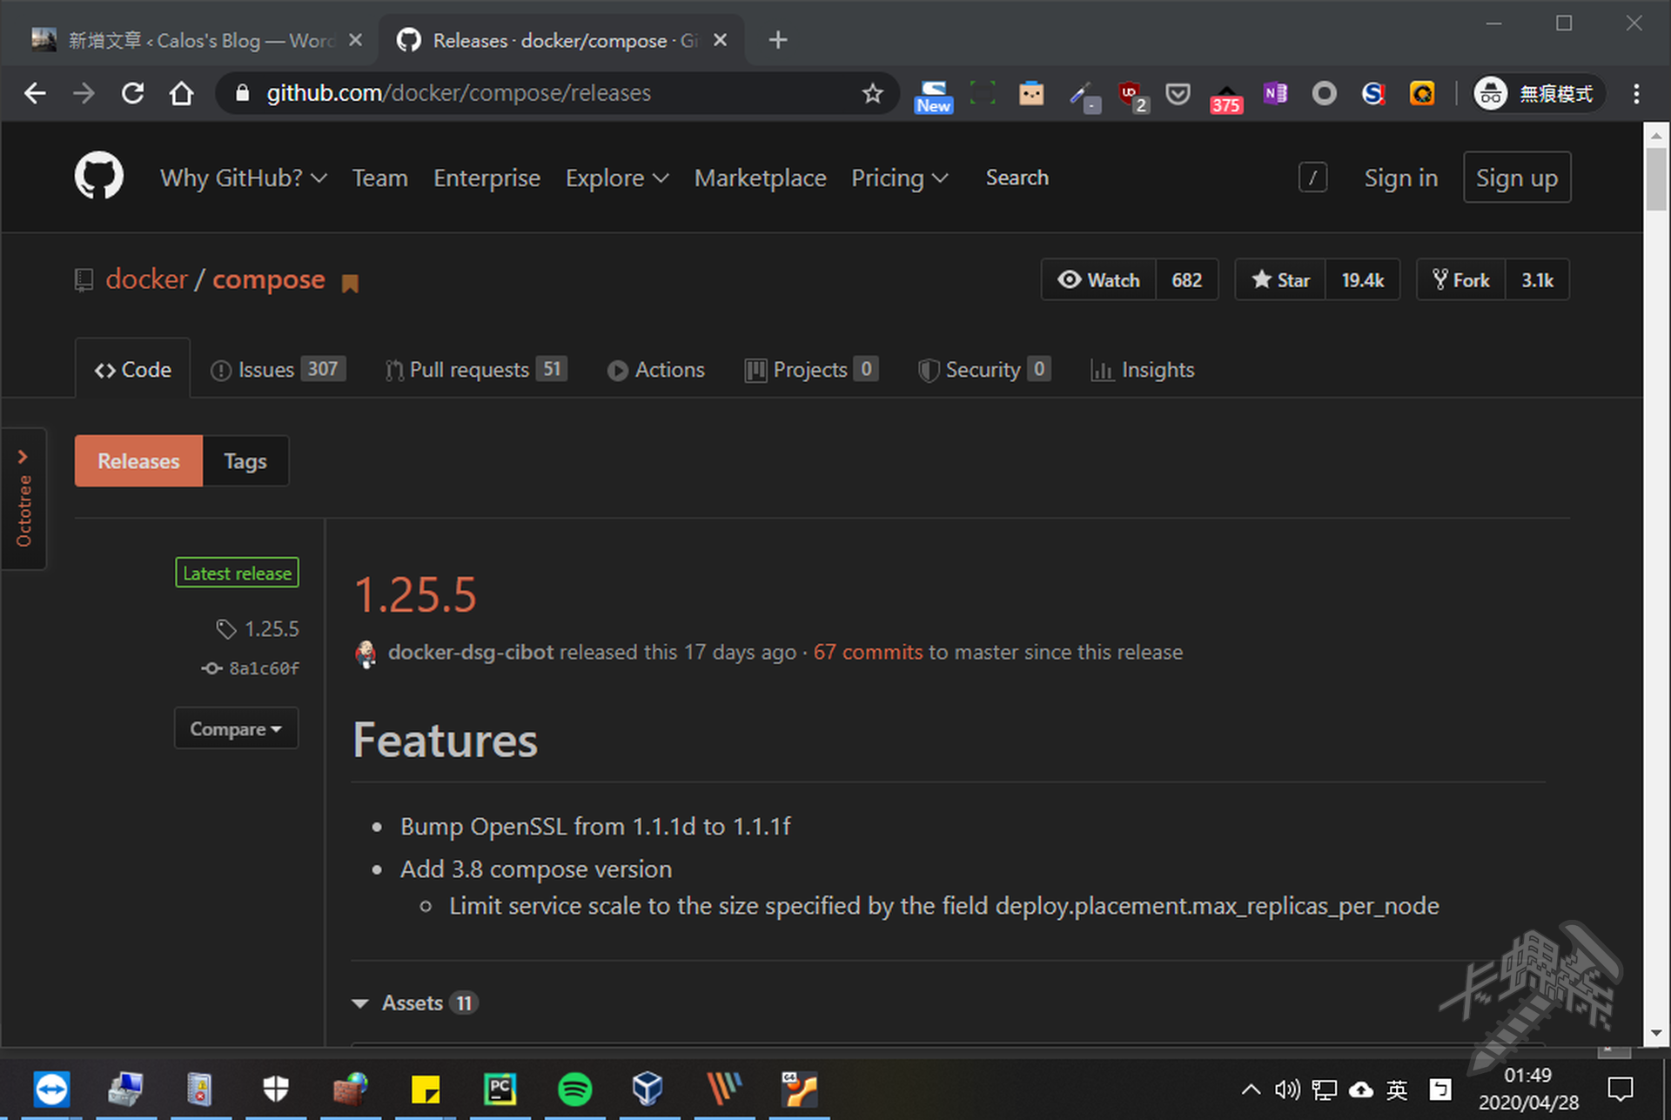
Task: Bookmark page with the star icon
Action: click(872, 93)
